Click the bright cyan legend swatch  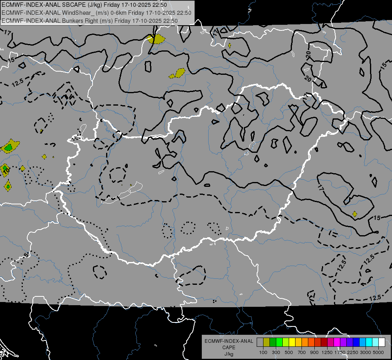click(x=369, y=342)
